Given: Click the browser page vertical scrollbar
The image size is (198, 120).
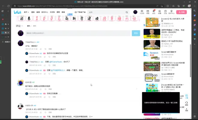Looking at the screenshot, I should click(x=190, y=60).
